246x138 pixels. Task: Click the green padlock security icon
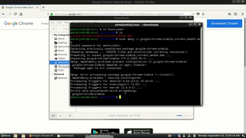coord(52,14)
